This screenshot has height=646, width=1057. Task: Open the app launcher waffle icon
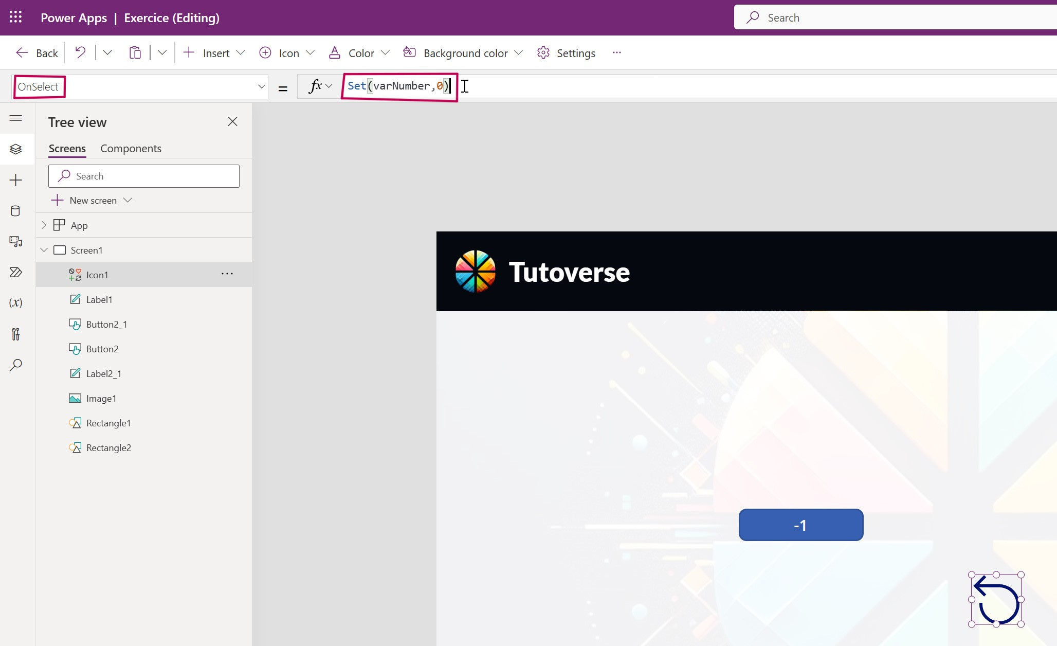15,17
